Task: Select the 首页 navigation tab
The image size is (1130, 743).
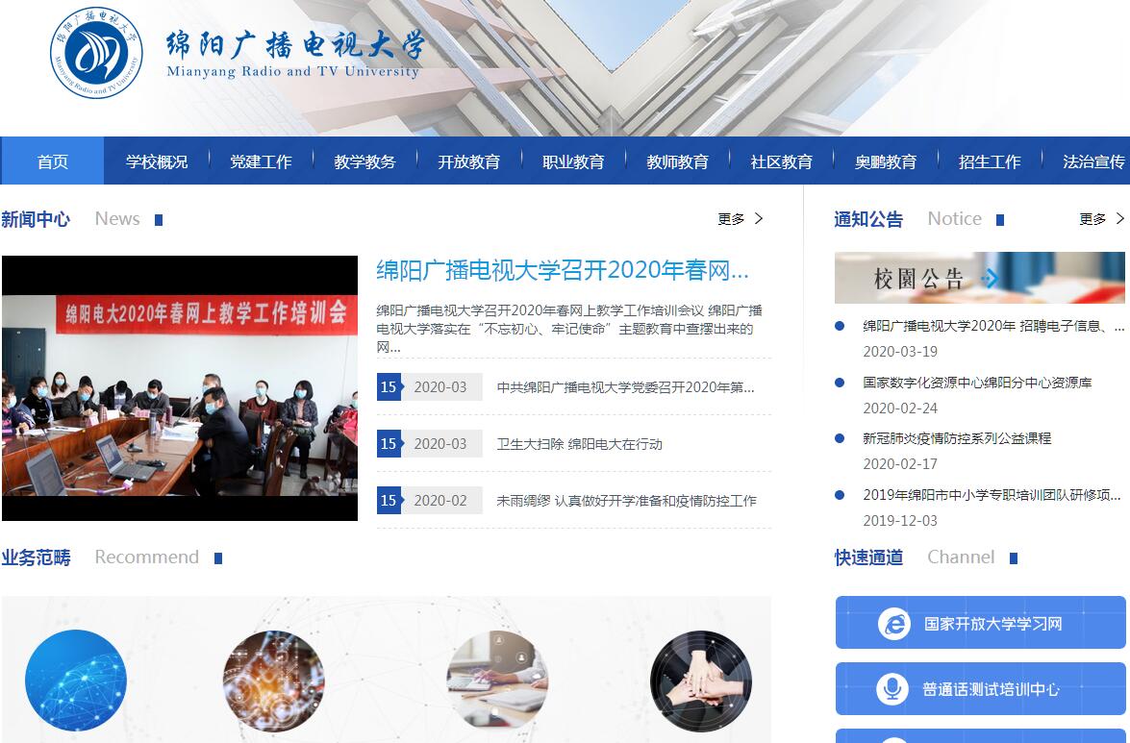Action: pyautogui.click(x=53, y=161)
